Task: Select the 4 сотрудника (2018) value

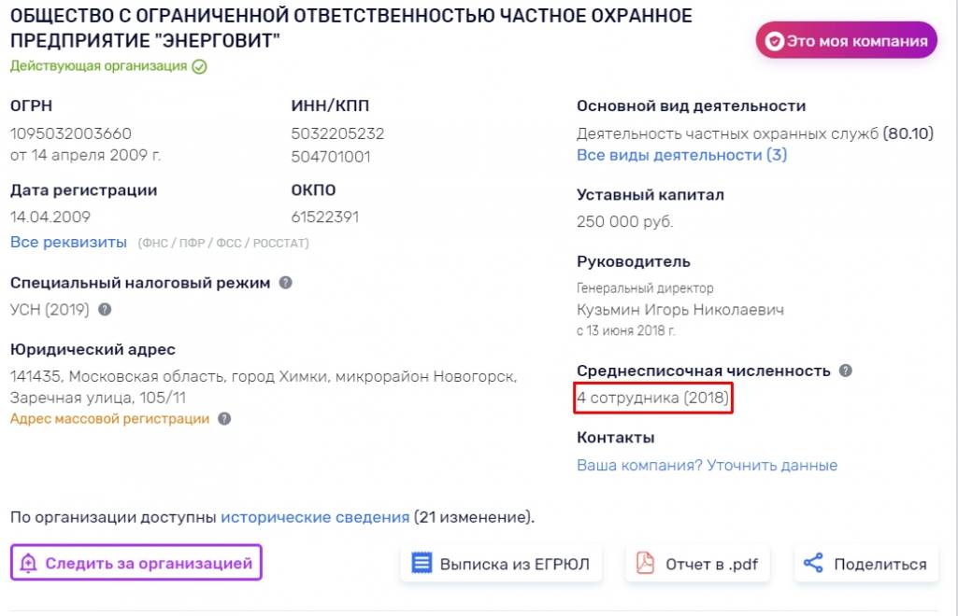Action: click(x=652, y=398)
